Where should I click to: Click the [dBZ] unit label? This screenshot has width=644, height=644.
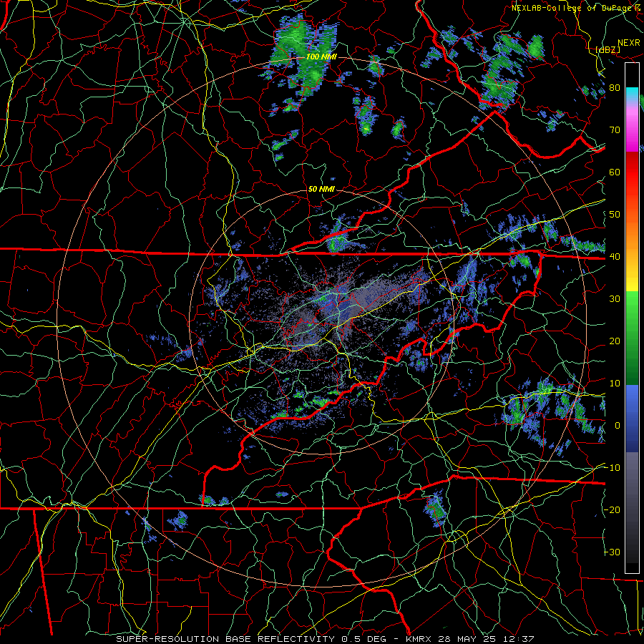tap(608, 49)
